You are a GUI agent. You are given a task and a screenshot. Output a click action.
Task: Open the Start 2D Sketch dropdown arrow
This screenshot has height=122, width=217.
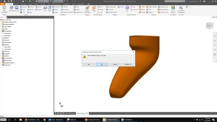8,12
